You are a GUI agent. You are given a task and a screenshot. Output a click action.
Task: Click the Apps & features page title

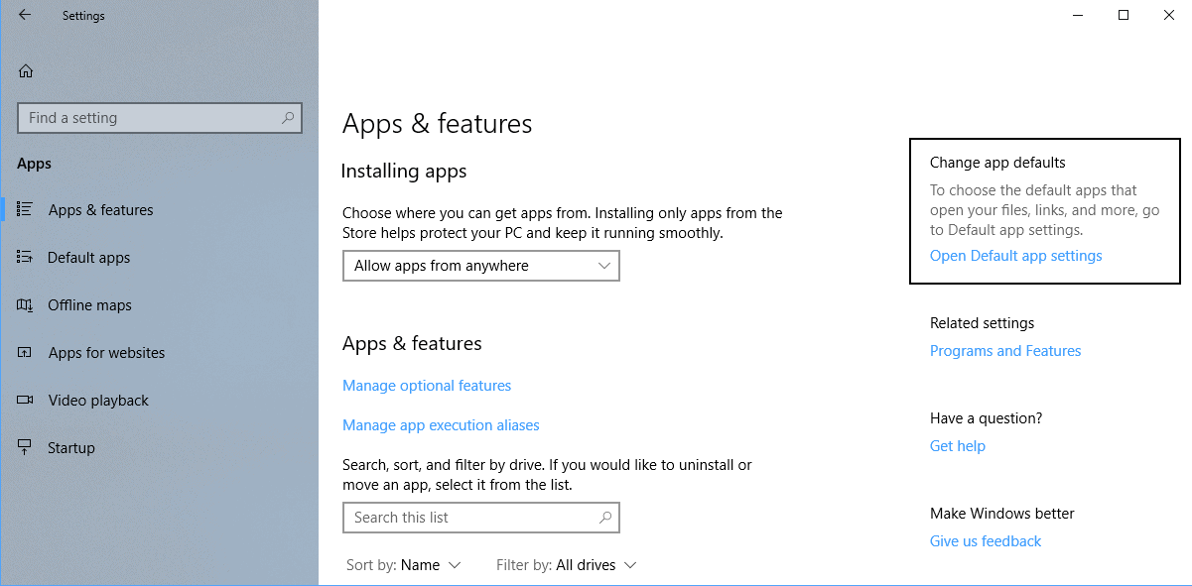point(438,124)
